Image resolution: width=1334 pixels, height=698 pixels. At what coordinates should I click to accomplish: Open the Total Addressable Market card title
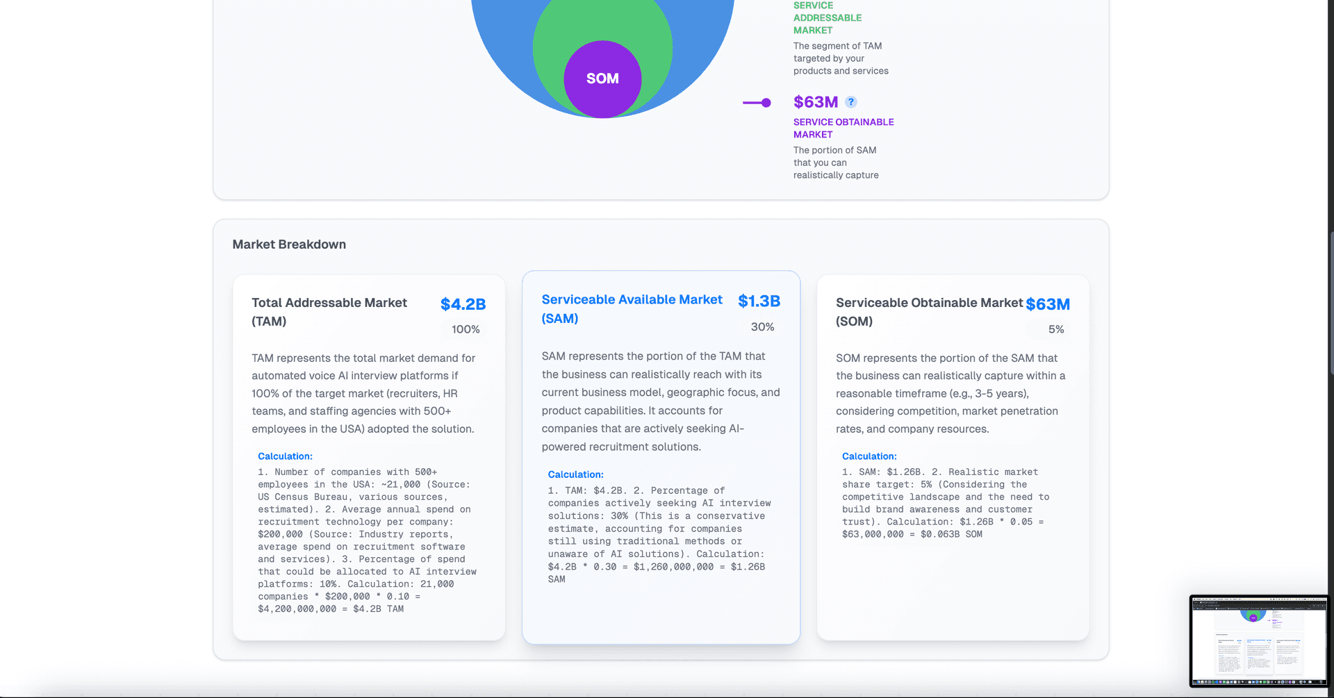pos(329,312)
